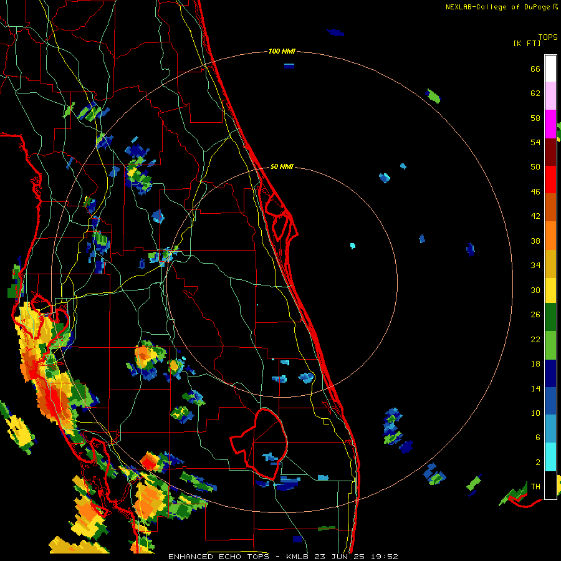Click the legend value 50 beside the color bar
Image resolution: width=561 pixels, height=561 pixels.
[x=535, y=167]
